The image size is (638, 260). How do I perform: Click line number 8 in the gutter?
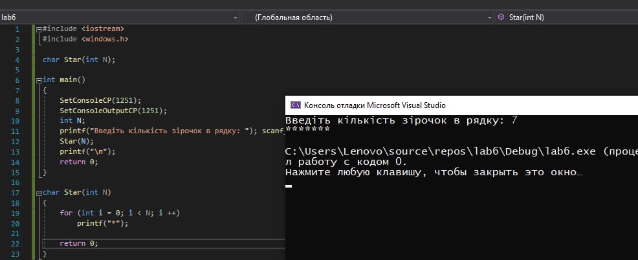17,101
